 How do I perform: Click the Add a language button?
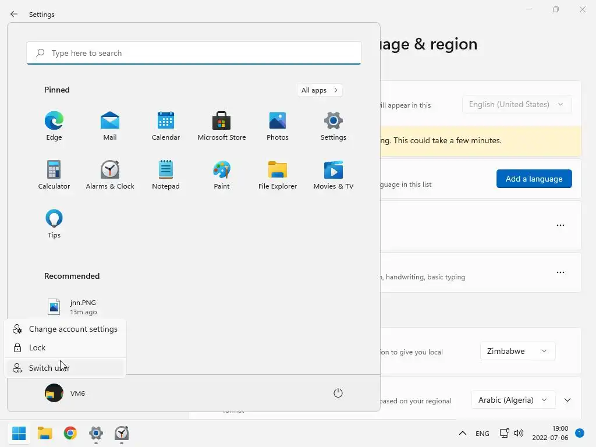tap(534, 179)
